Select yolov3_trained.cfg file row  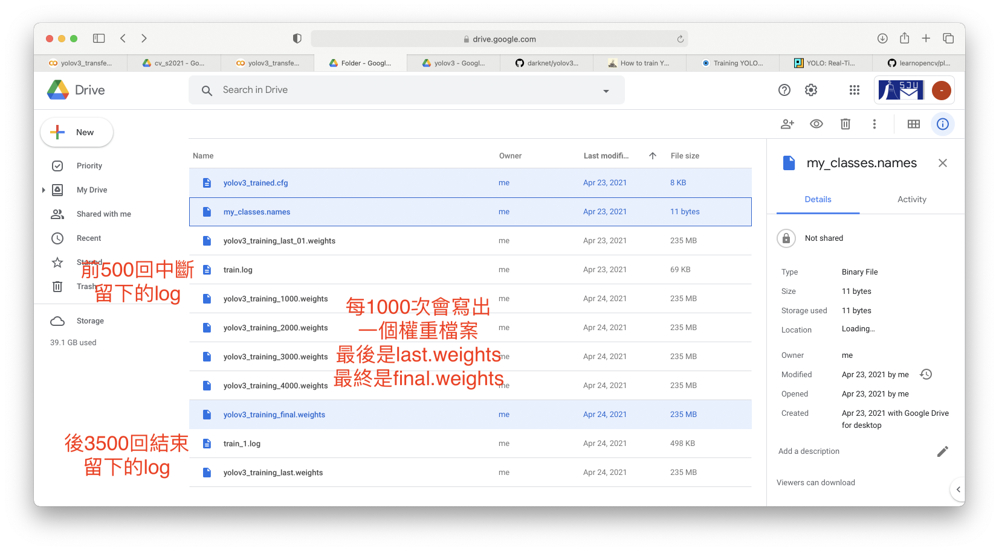[470, 183]
